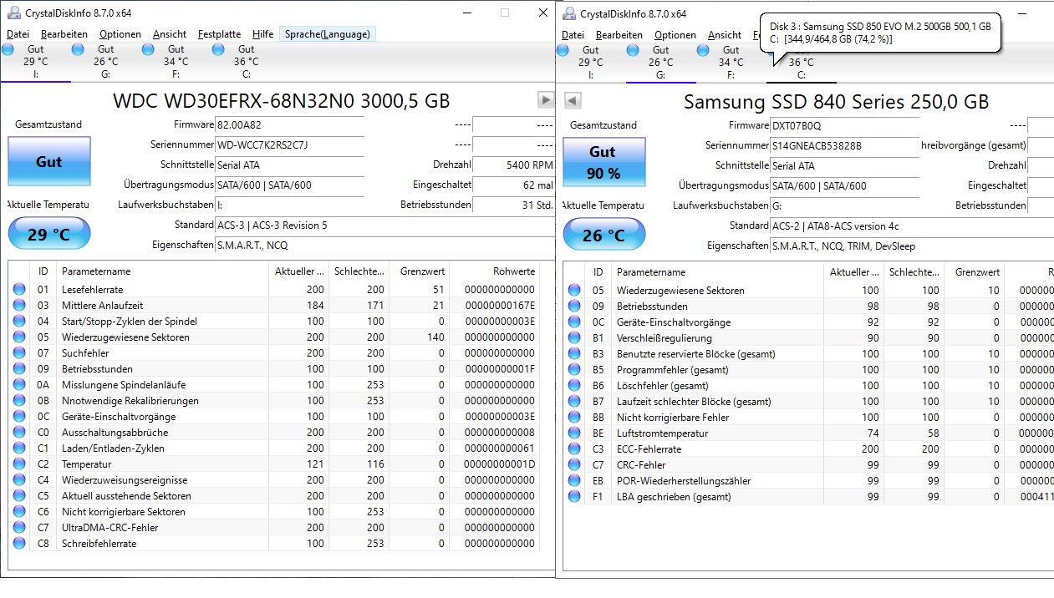Click the 26 °C temperature button
This screenshot has height=598, width=1054.
click(603, 236)
